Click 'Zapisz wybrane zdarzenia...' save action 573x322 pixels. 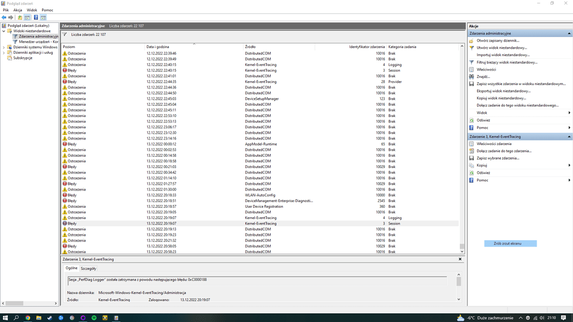click(x=497, y=158)
